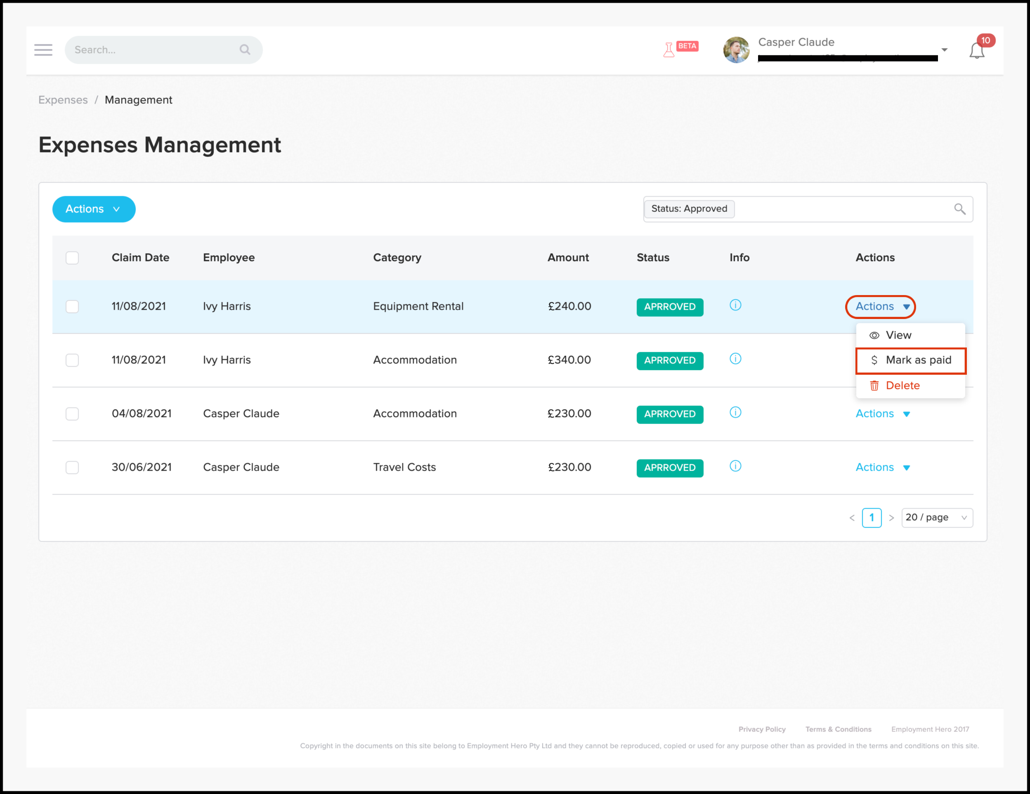
Task: Open the 20 / page size dropdown
Action: pyautogui.click(x=936, y=518)
